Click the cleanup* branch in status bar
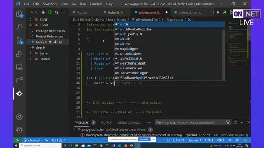Image resolution: width=264 pixels, height=148 pixels. pos(32,140)
